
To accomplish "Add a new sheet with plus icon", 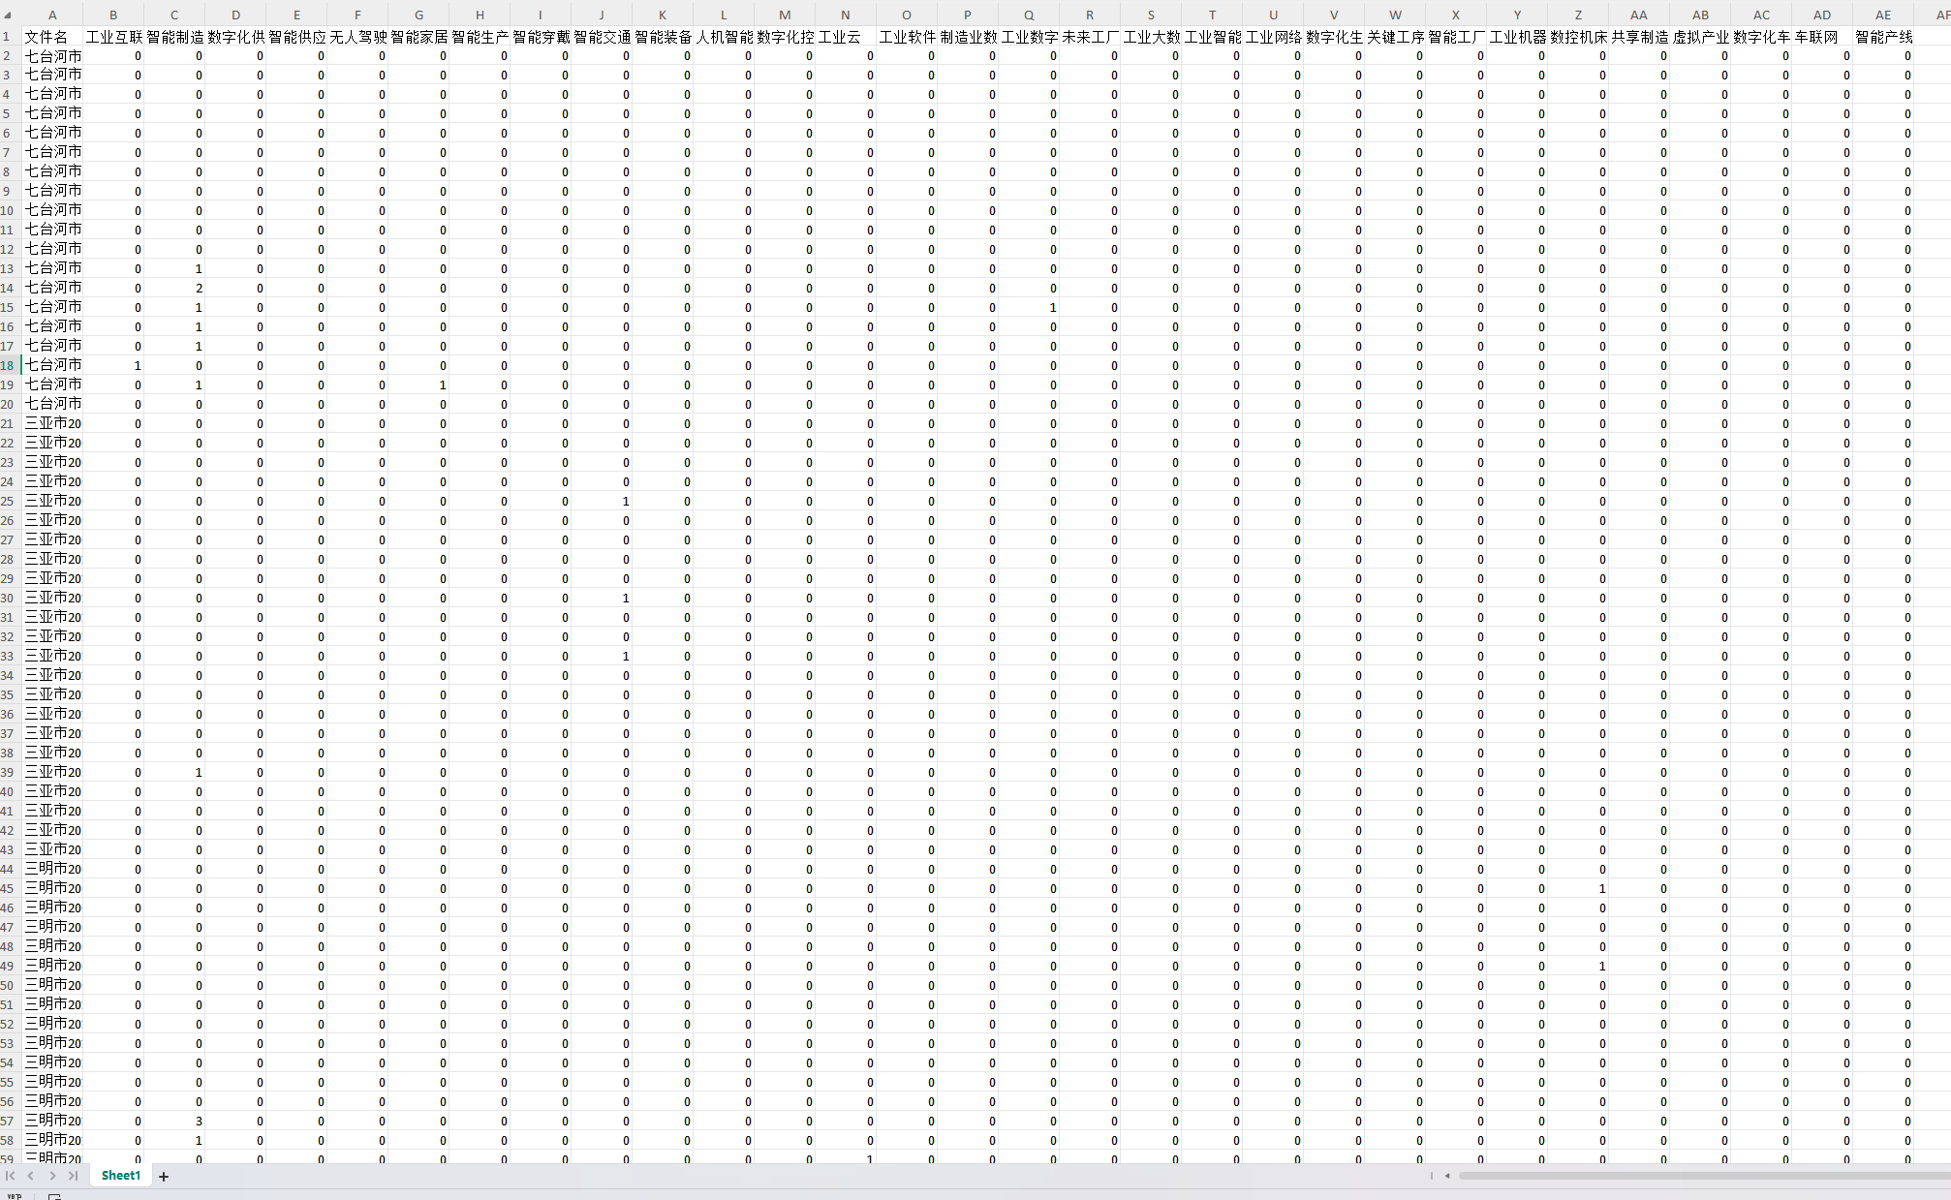I will [x=164, y=1177].
